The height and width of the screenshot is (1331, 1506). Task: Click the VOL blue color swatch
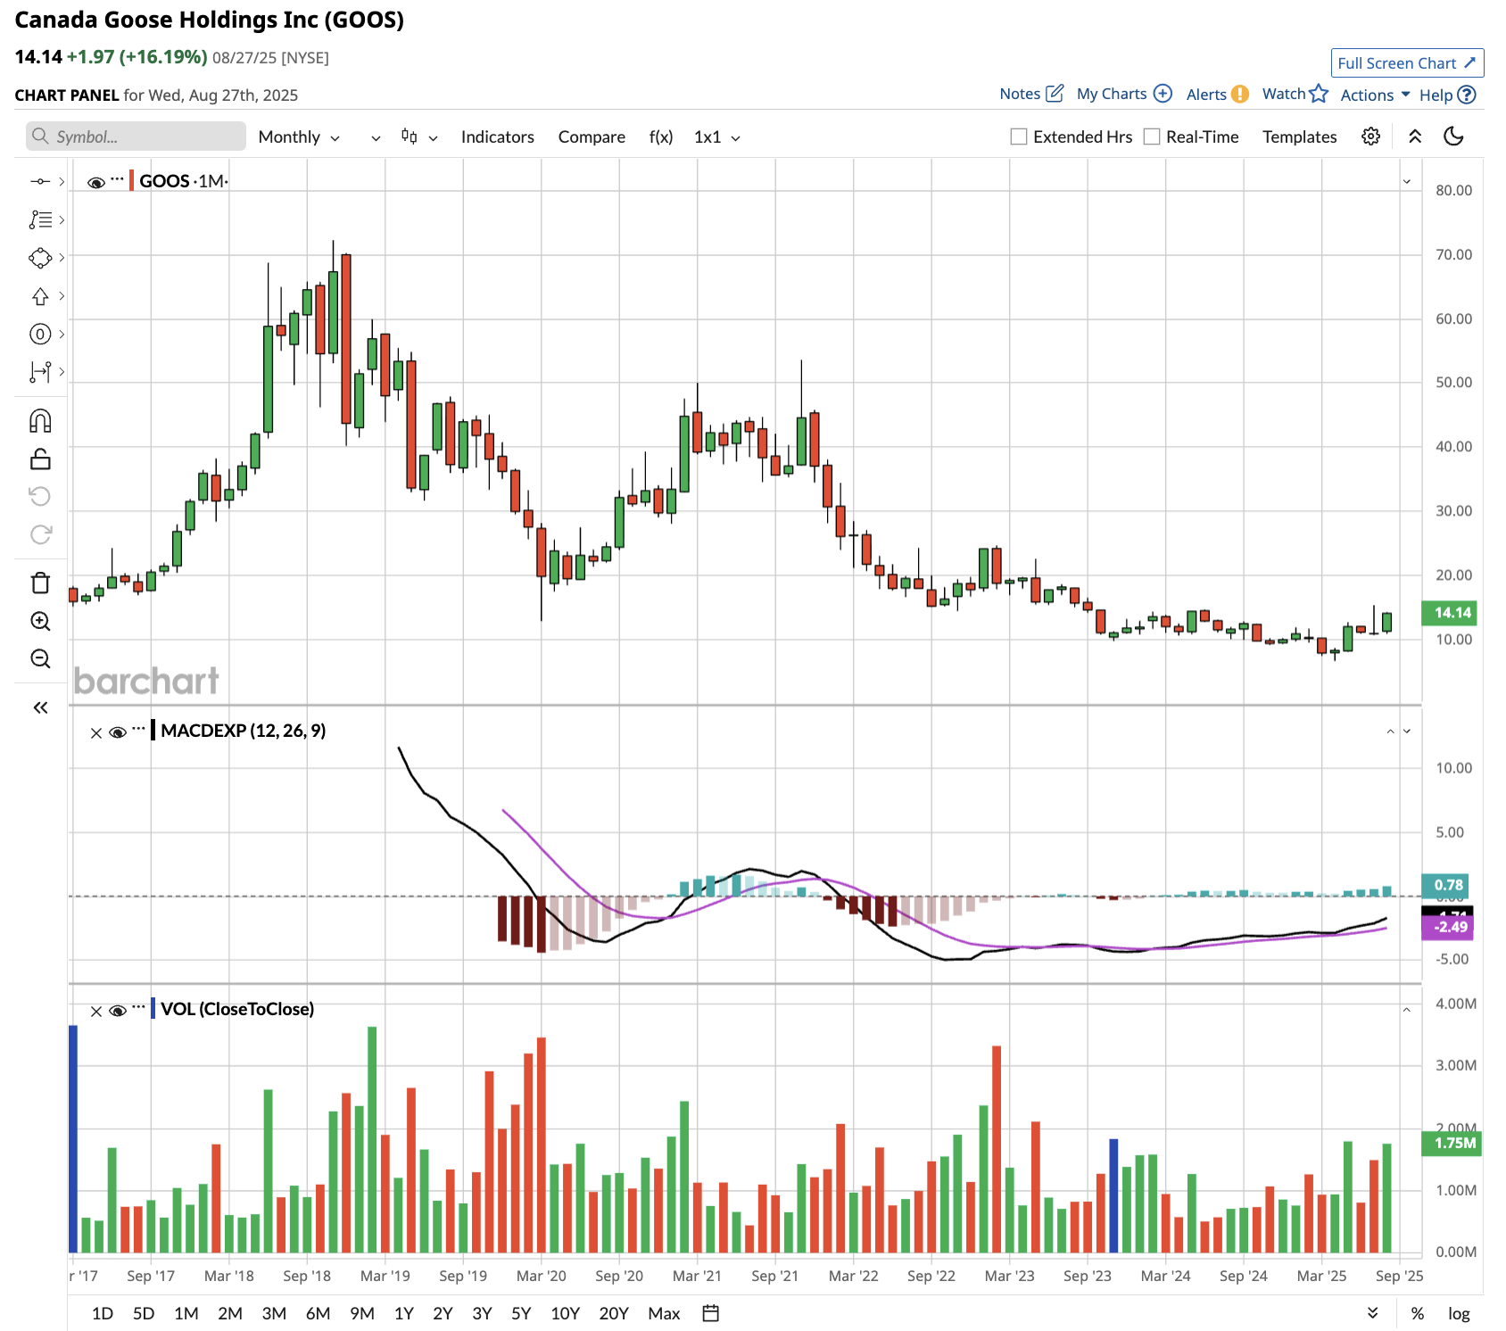click(x=153, y=1009)
